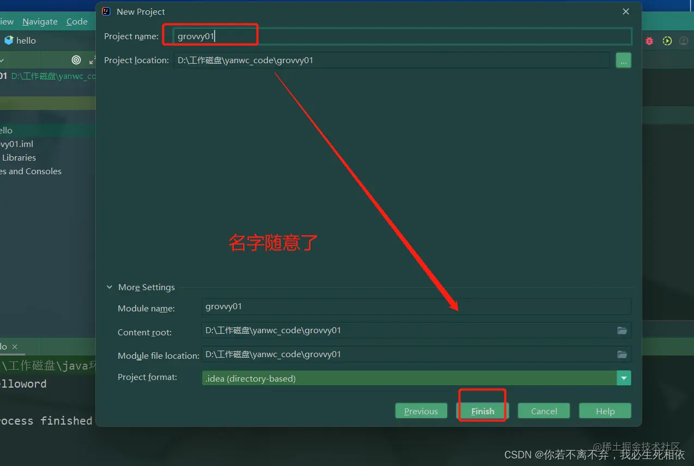The image size is (694, 466).
Task: Run with coverage using the circled play icon
Action: 667,40
